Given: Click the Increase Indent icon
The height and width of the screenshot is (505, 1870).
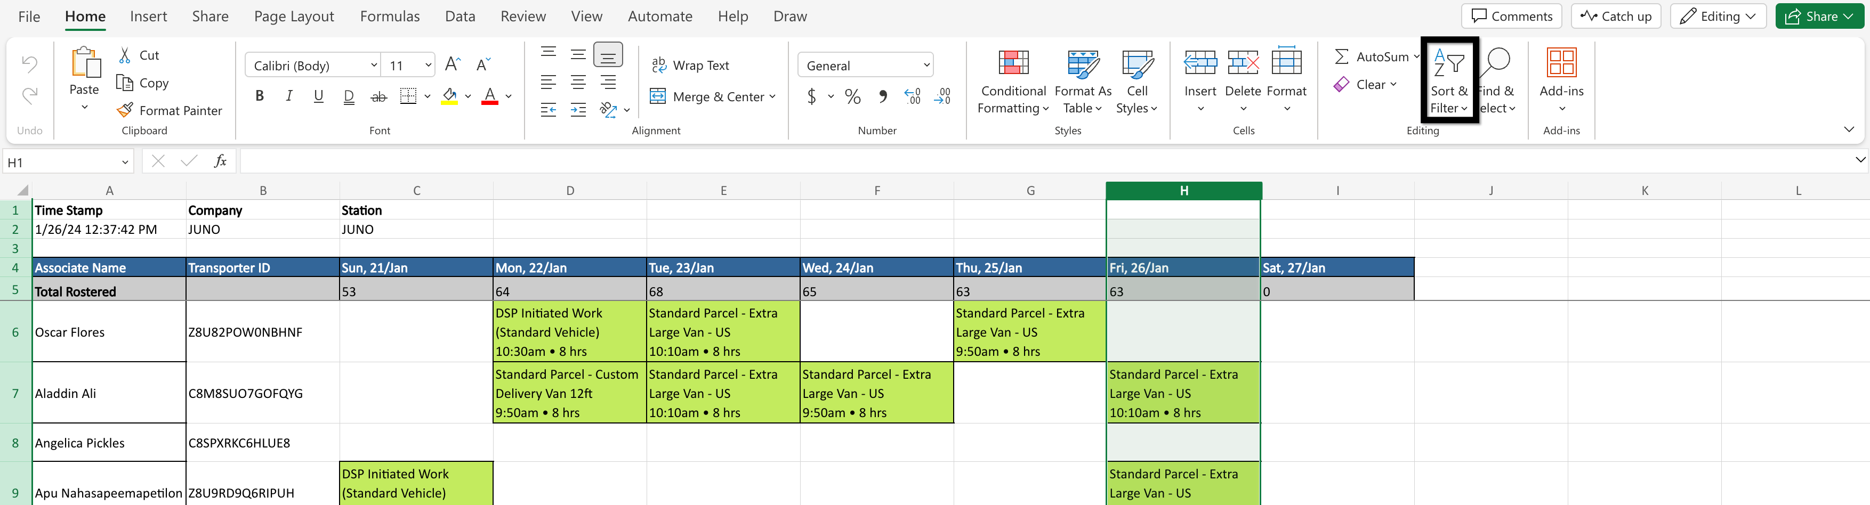Looking at the screenshot, I should click(x=578, y=110).
